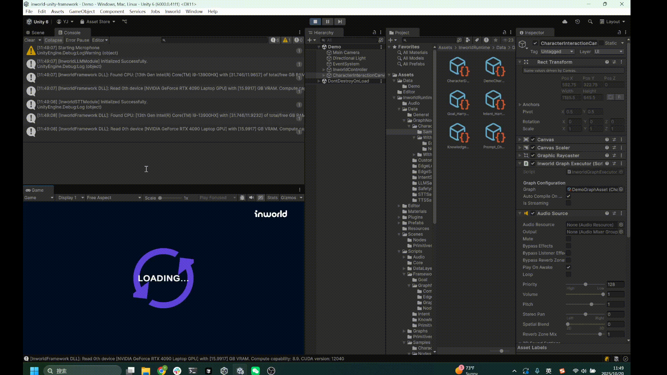This screenshot has height=375, width=667.
Task: Click the CharacterD... asset thumbnail
Action: (x=458, y=68)
